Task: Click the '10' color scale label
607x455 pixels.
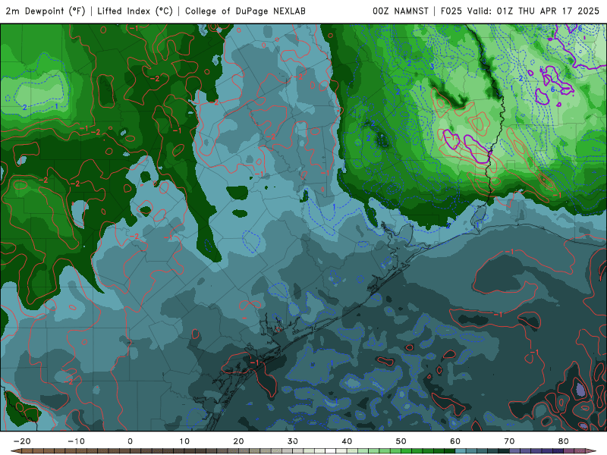Action: [184, 441]
